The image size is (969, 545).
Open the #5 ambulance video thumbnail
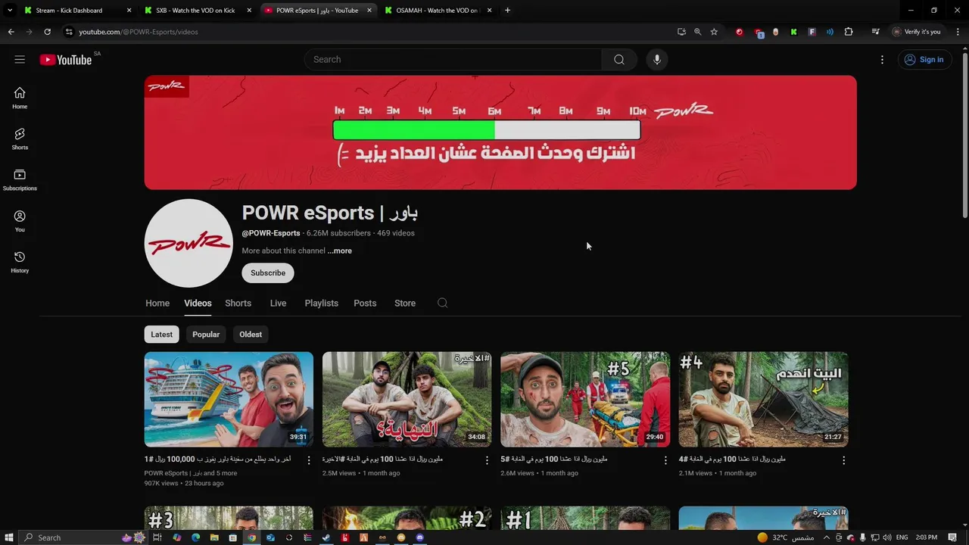coord(585,399)
